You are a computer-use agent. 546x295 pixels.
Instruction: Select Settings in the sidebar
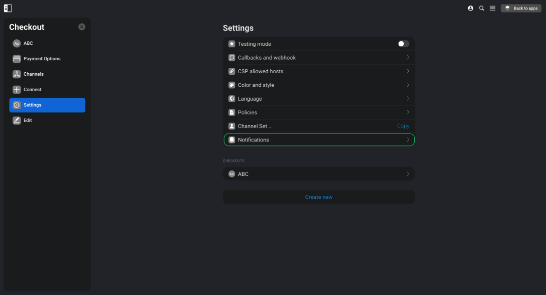click(x=47, y=105)
